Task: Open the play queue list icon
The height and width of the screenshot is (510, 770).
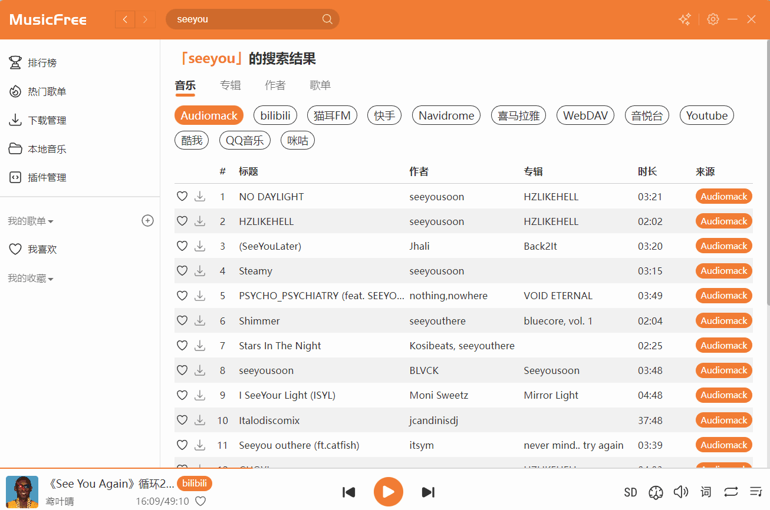Action: pyautogui.click(x=756, y=492)
